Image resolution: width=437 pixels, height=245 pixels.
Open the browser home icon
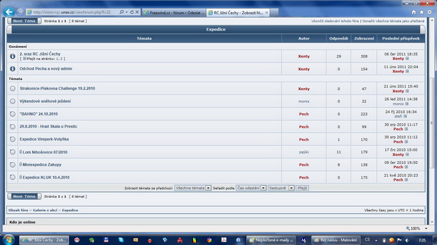click(413, 12)
